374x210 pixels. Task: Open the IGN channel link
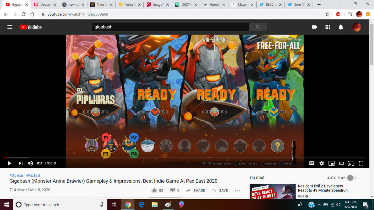[x=301, y=196]
